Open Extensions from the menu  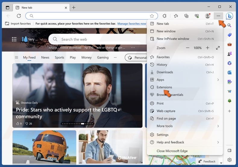pos(185,87)
